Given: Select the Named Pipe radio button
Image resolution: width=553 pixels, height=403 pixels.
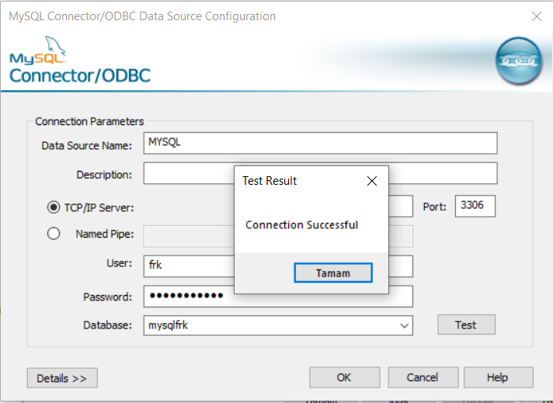Looking at the screenshot, I should 54,234.
